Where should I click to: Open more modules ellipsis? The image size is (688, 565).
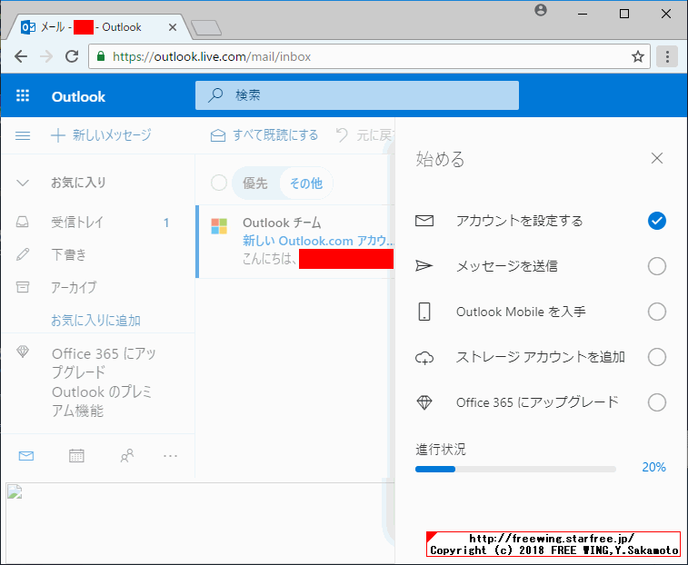pyautogui.click(x=170, y=456)
